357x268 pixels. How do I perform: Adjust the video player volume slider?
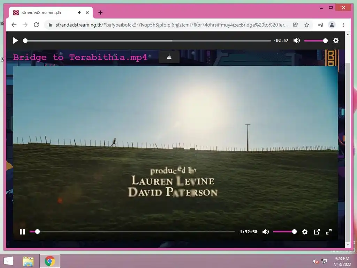click(x=284, y=232)
